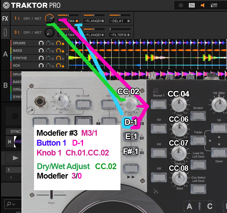Click BASS stem orange FX send knob
This screenshot has width=227, height=213.
point(59,50)
